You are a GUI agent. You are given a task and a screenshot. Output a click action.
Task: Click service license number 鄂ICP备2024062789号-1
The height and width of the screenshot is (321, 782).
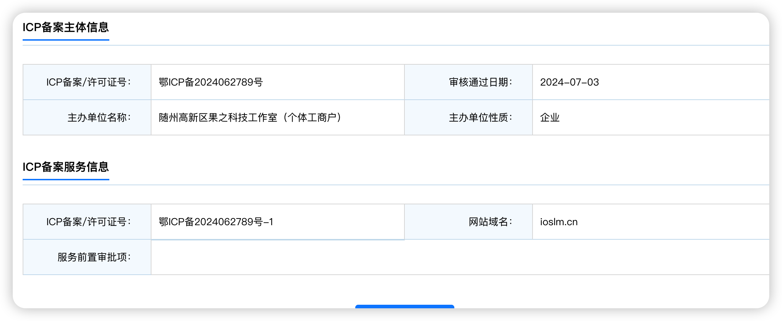216,222
